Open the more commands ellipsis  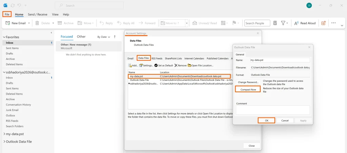(x=333, y=23)
